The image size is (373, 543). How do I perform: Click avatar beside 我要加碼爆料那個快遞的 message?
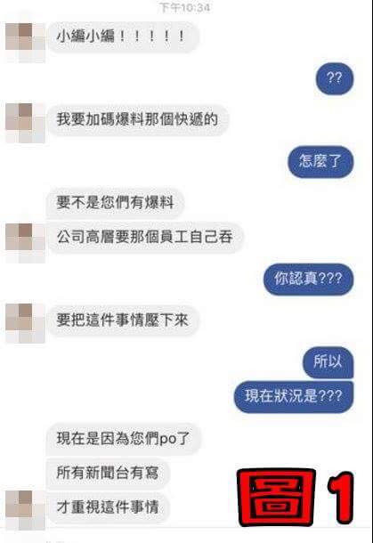pos(25,123)
